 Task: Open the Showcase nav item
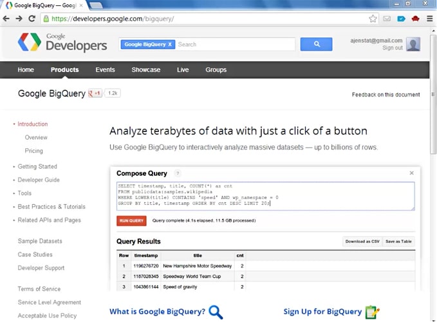(145, 70)
